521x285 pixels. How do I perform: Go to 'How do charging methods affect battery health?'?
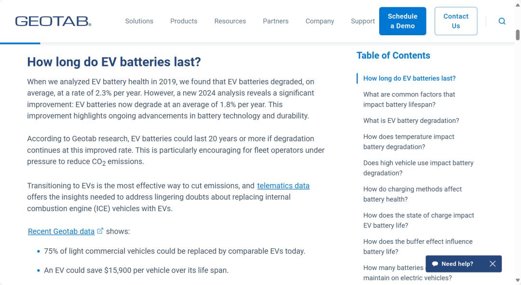tap(412, 194)
